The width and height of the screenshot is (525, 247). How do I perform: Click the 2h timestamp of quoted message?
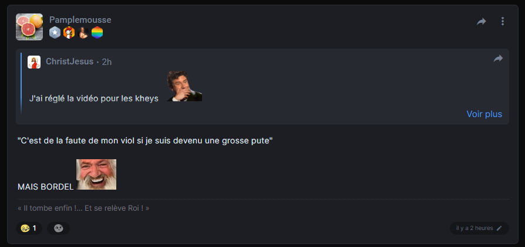point(106,62)
